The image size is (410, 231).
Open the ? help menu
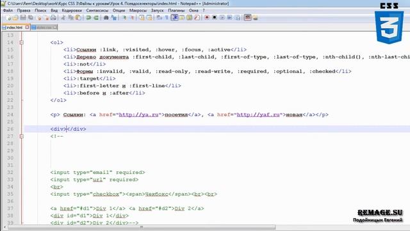point(204,10)
